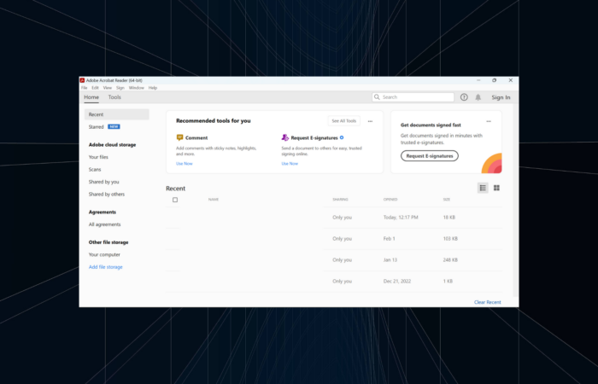Click into the Search field

pos(413,97)
